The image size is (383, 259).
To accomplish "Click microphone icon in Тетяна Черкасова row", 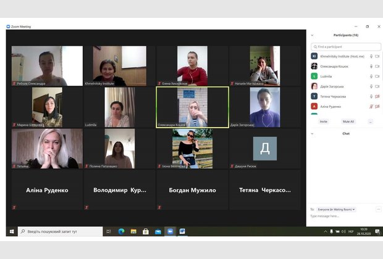I will click(x=371, y=96).
